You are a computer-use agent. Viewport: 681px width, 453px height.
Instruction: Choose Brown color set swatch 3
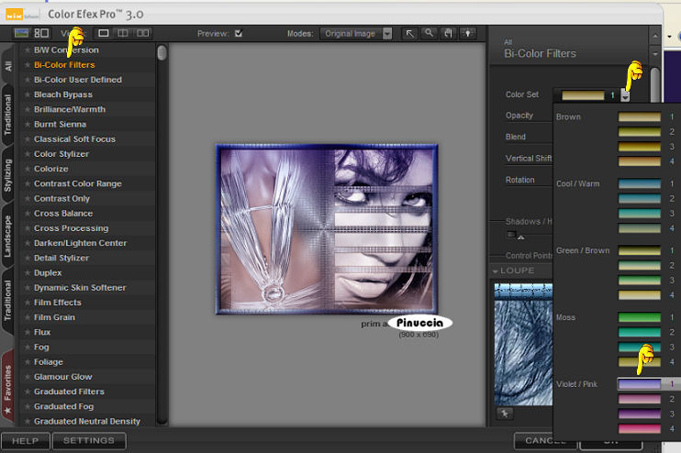[640, 147]
